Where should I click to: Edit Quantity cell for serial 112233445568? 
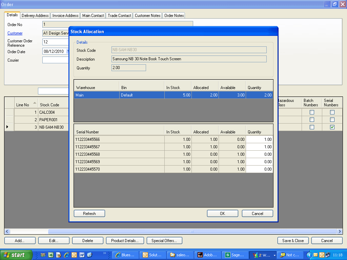259,154
